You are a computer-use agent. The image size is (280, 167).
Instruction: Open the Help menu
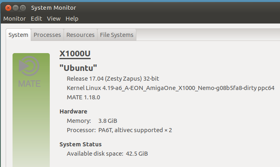coord(72,19)
